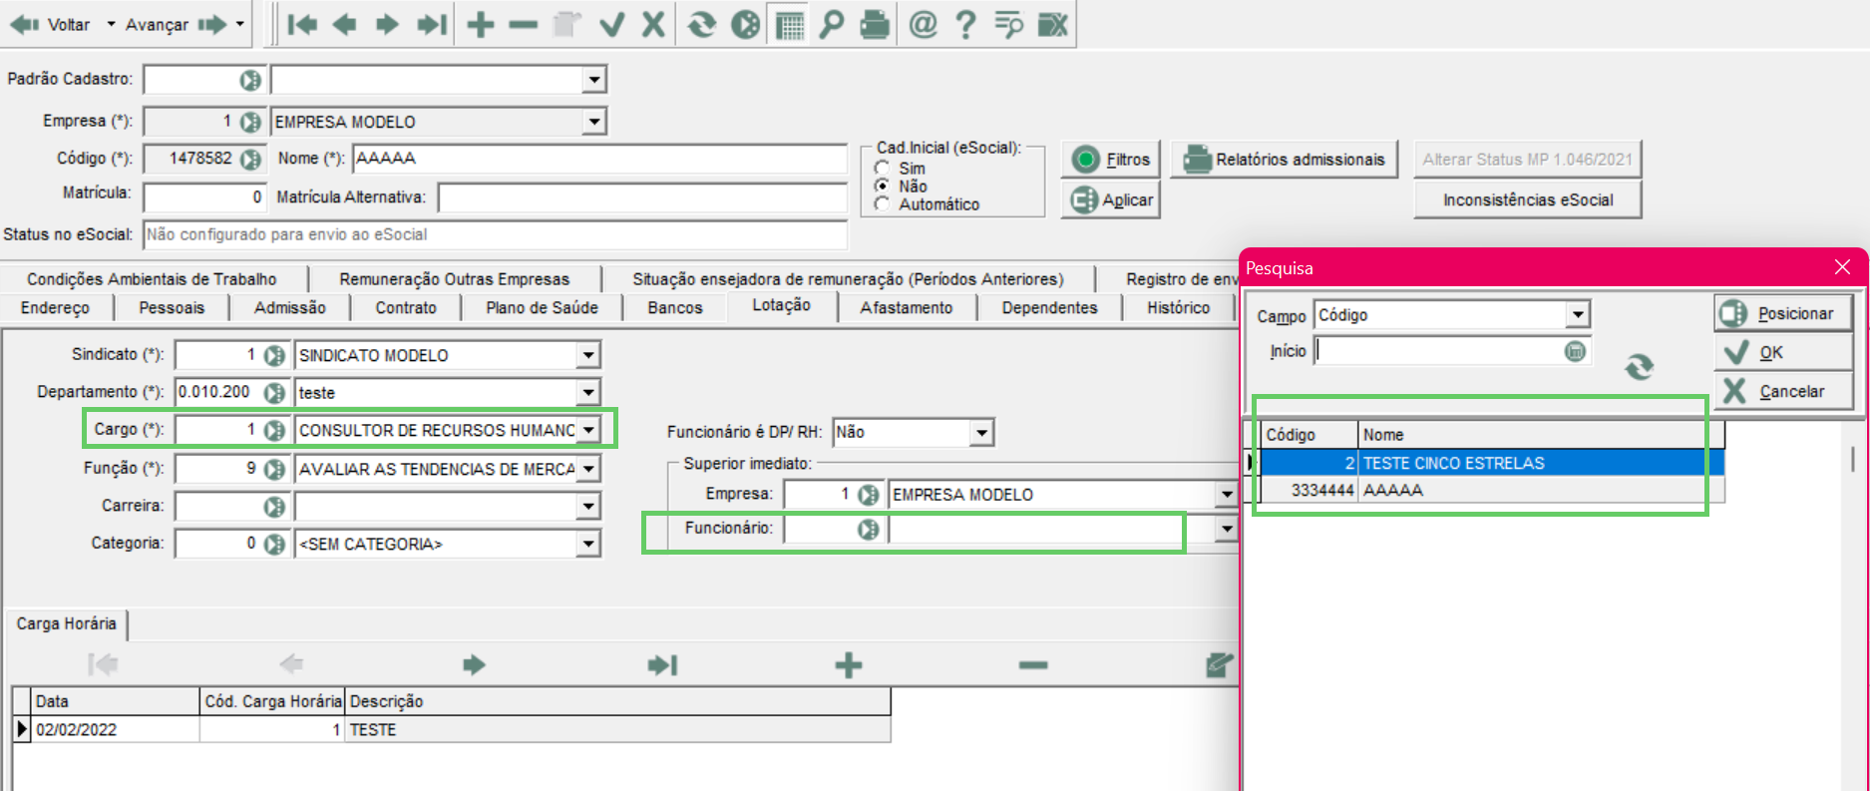
Task: Add Carga Horária entry with plus icon
Action: click(849, 665)
